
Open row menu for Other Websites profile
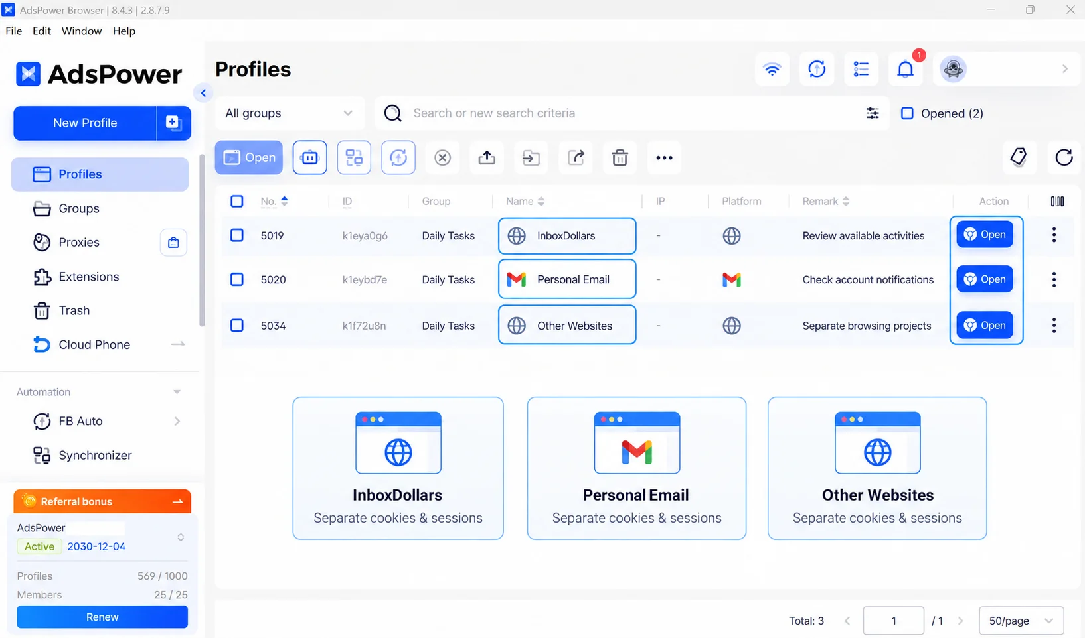(1054, 326)
